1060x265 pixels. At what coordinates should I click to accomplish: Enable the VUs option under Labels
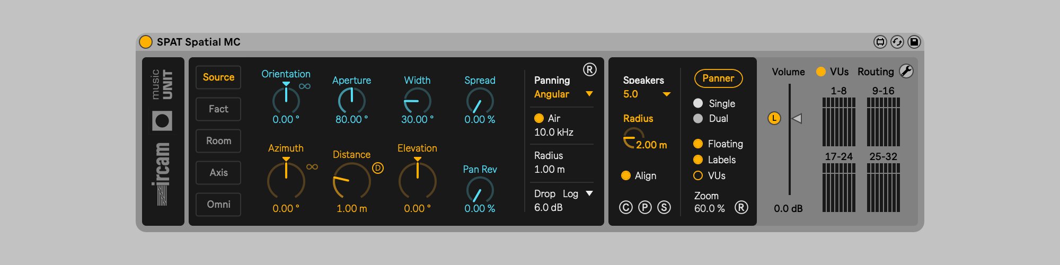pyautogui.click(x=698, y=175)
